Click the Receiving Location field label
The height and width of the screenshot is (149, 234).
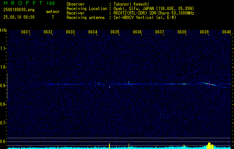point(87,9)
